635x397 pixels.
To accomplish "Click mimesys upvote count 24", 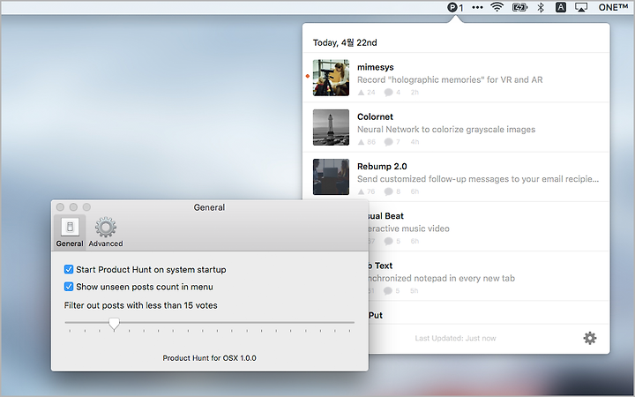I will tap(367, 93).
